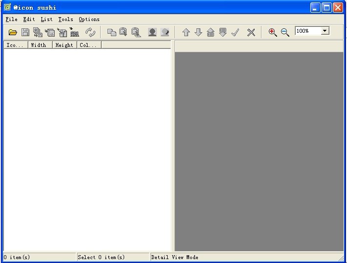Open the Tools menu

click(x=65, y=19)
